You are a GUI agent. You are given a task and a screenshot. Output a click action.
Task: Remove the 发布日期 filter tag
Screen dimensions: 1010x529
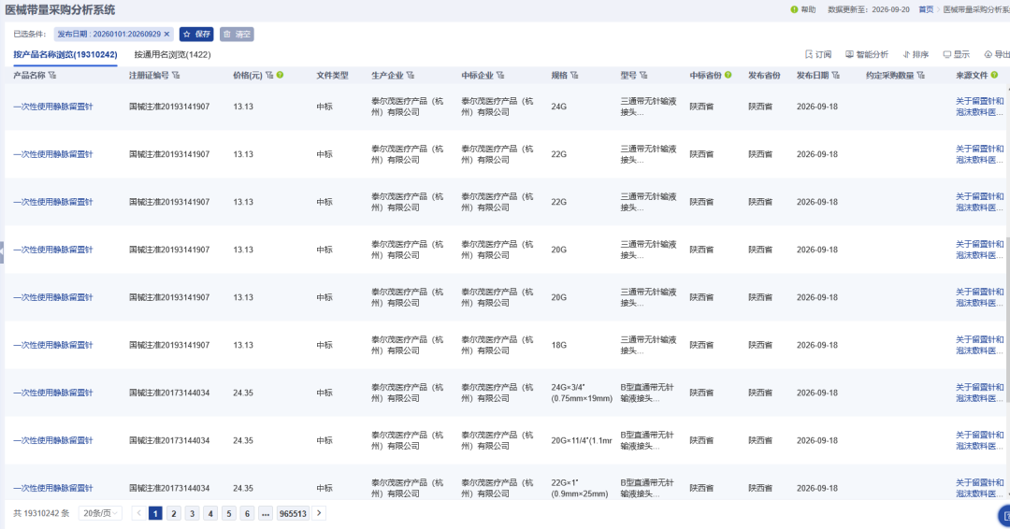166,34
